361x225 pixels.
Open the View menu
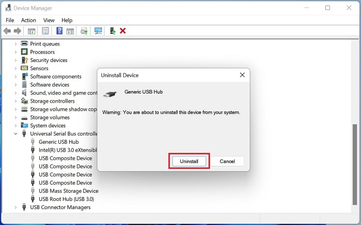[49, 20]
